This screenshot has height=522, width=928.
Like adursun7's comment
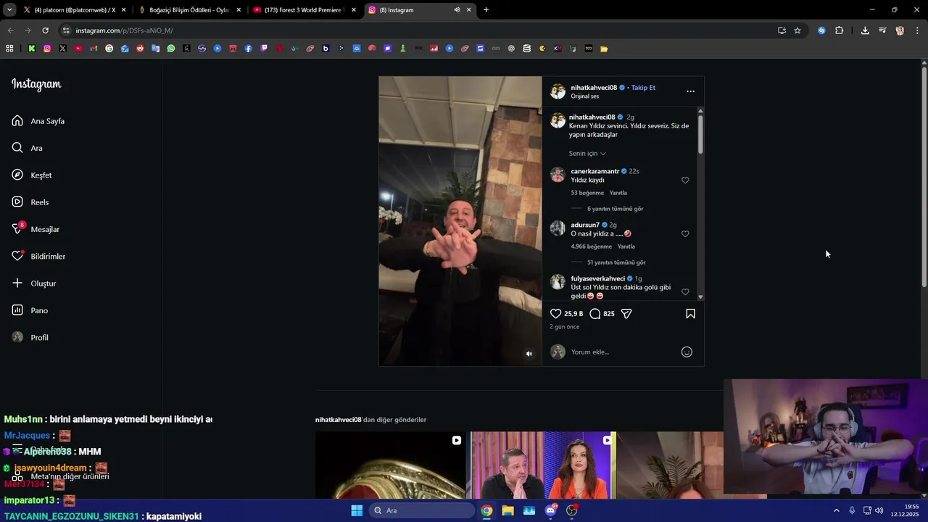[685, 234]
